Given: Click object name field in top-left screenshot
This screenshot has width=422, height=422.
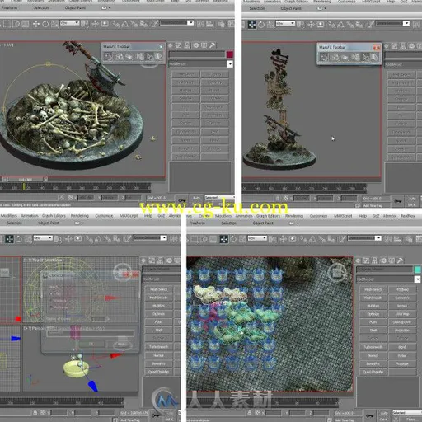Looking at the screenshot, I should pos(197,54).
